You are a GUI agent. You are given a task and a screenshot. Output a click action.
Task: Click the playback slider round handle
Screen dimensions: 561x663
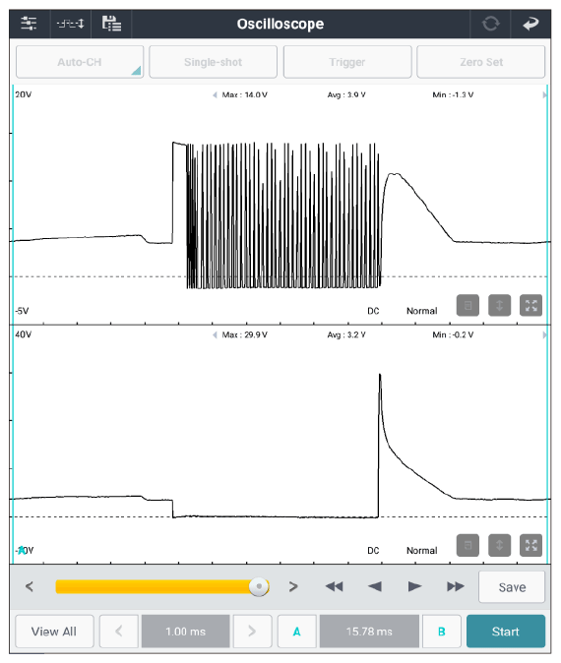pos(259,586)
